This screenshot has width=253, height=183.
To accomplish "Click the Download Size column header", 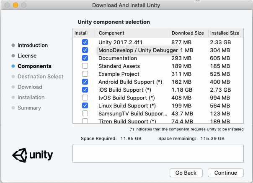I will pos(189,33).
